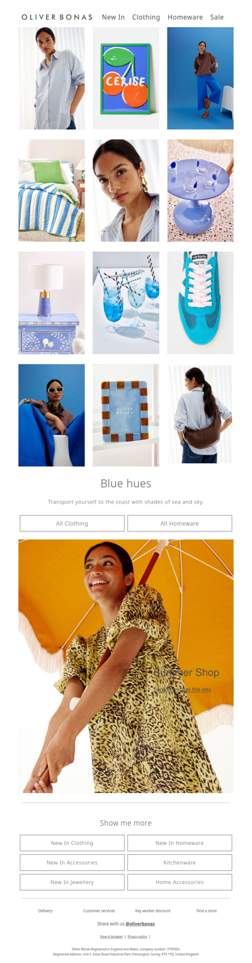This screenshot has height=963, width=252.
Task: Open the Sale link
Action: 217,17
